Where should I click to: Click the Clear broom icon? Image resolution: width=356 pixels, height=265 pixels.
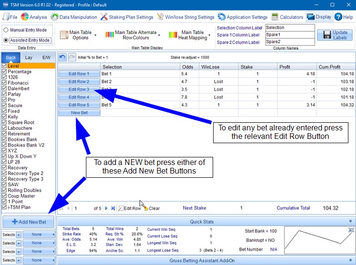[146, 208]
